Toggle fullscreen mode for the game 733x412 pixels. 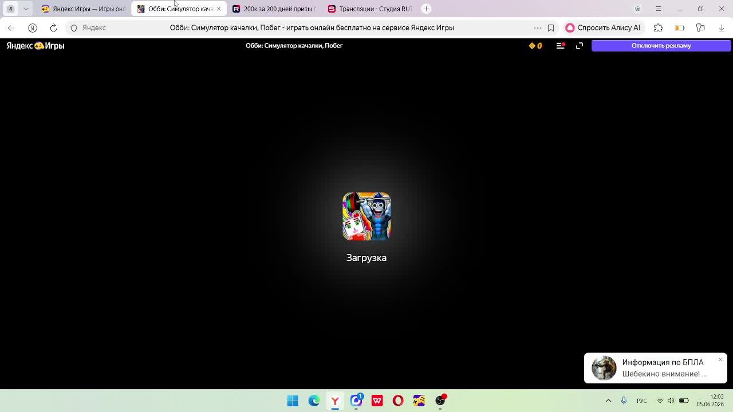[580, 46]
